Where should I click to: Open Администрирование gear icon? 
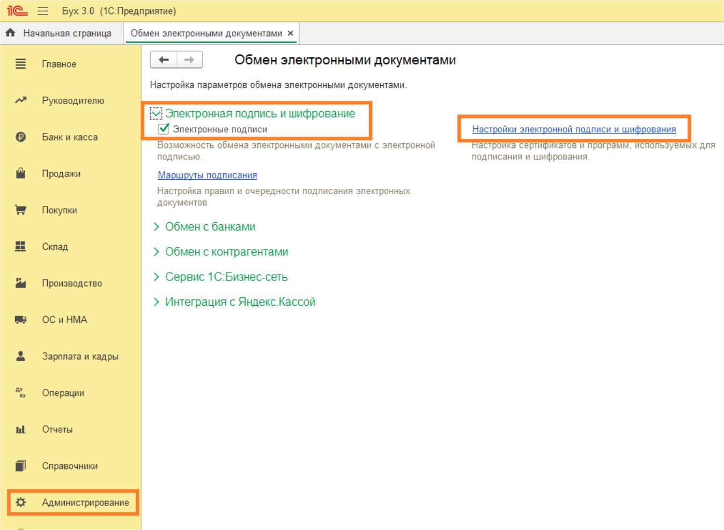click(x=20, y=502)
